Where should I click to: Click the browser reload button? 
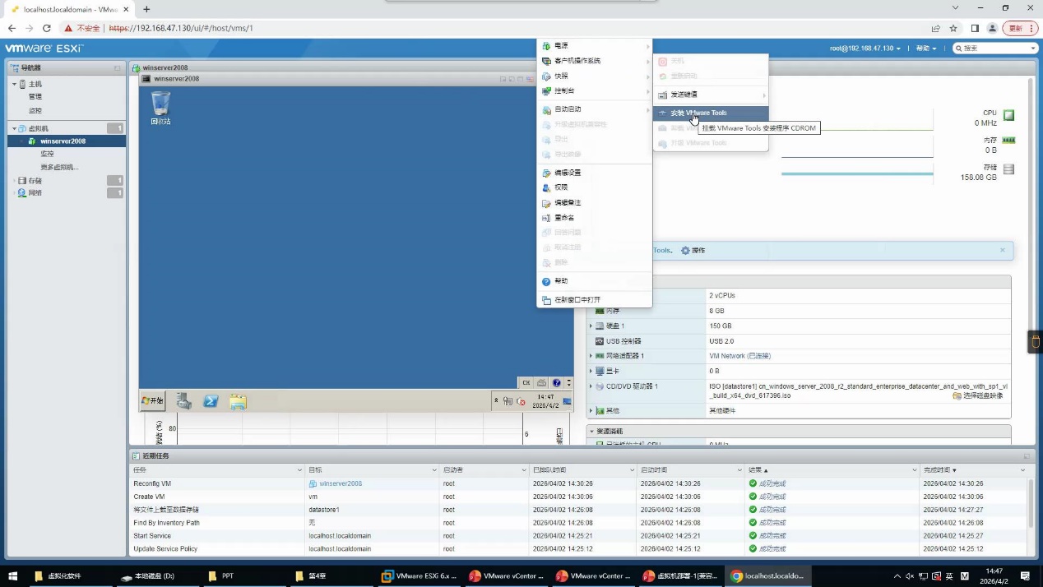point(47,28)
